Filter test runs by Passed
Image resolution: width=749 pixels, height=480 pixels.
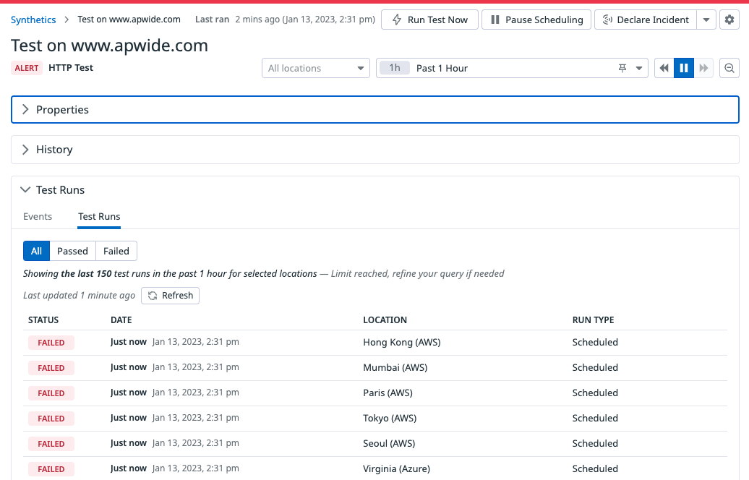point(72,251)
